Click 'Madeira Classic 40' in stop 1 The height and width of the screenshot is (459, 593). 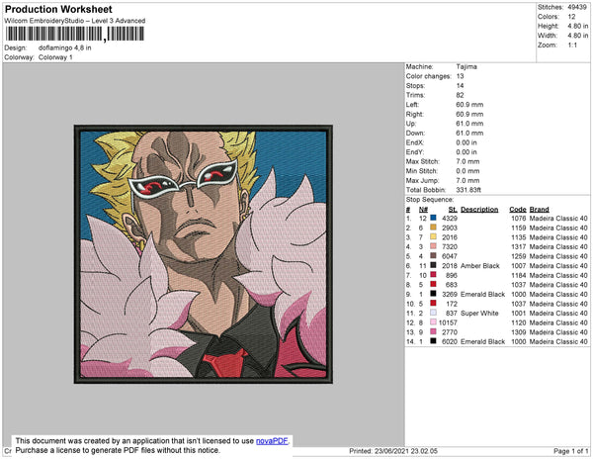point(558,219)
